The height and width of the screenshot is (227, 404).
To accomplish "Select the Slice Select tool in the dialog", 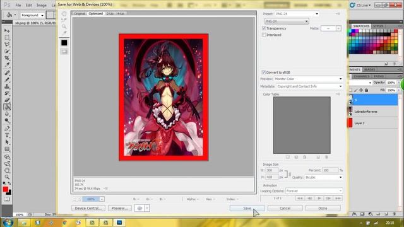I will (x=64, y=20).
